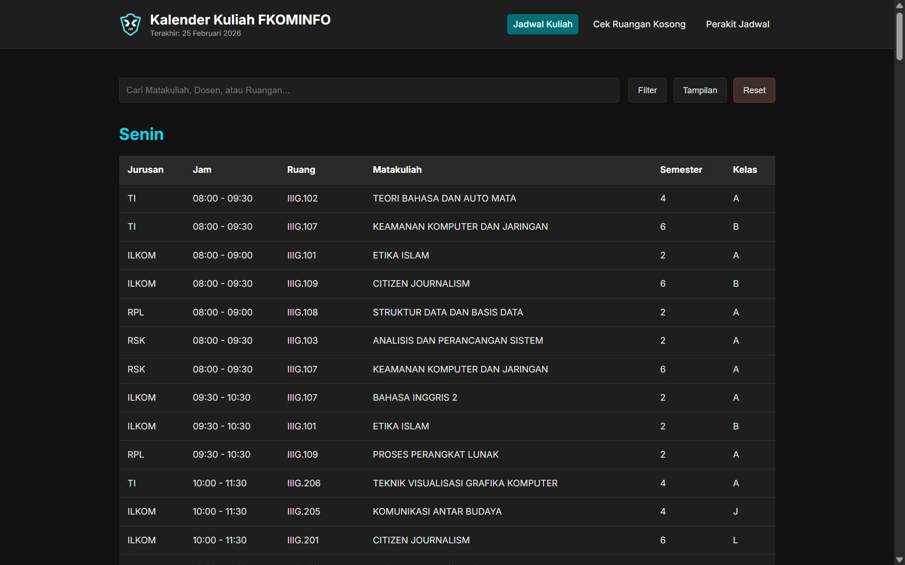Viewport: 905px width, 565px height.
Task: Click the Senin day heading
Action: pos(141,134)
